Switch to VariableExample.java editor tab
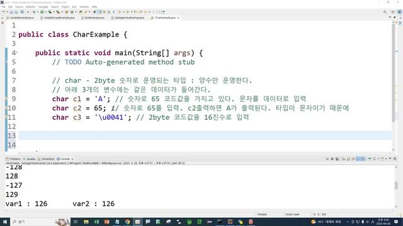This screenshot has width=403, height=226. (x=20, y=18)
